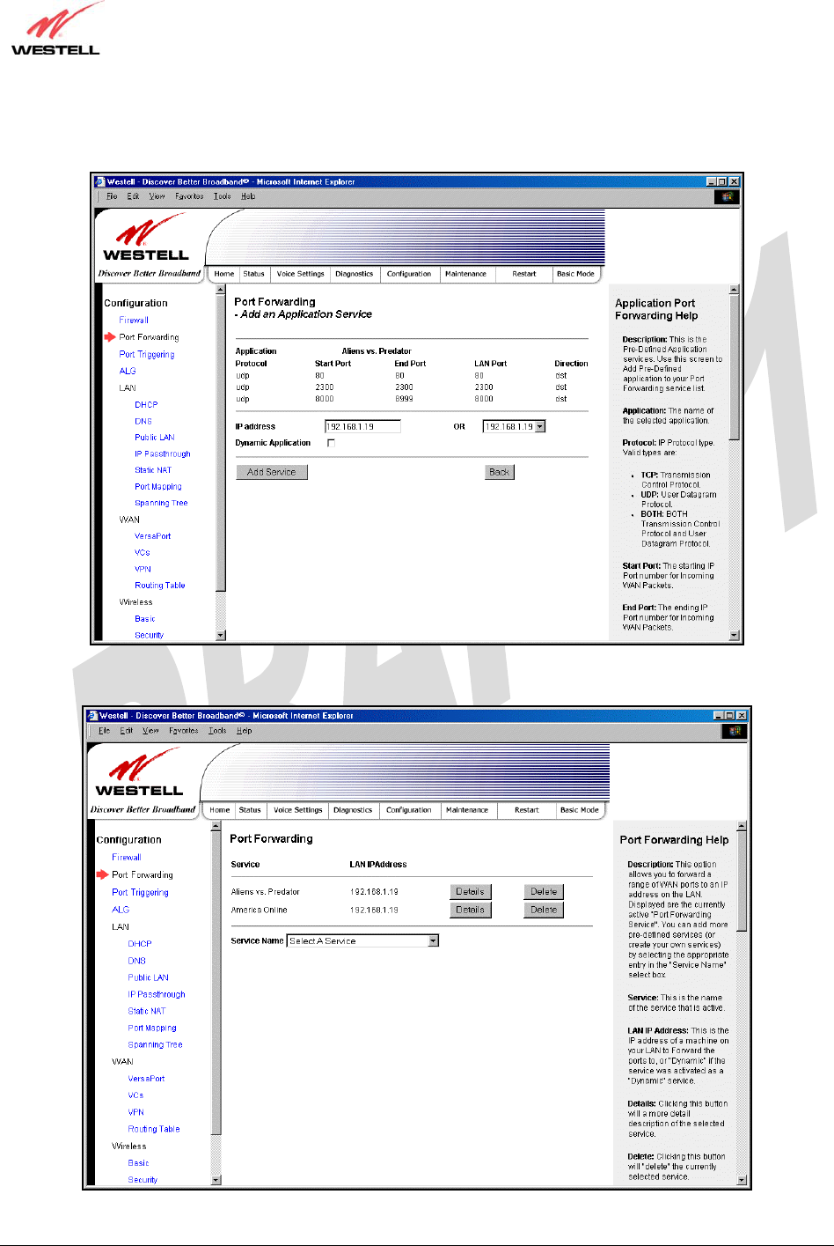The height and width of the screenshot is (1246, 834).
Task: Open View menu in upper Internet Explorer window
Action: 157,196
